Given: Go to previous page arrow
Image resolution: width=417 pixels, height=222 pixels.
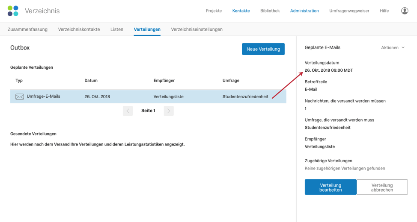Looking at the screenshot, I should point(128,111).
